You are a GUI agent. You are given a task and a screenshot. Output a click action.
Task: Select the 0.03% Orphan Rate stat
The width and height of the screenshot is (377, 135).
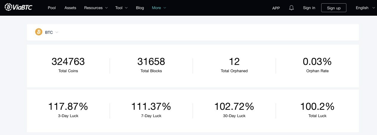coord(317,62)
